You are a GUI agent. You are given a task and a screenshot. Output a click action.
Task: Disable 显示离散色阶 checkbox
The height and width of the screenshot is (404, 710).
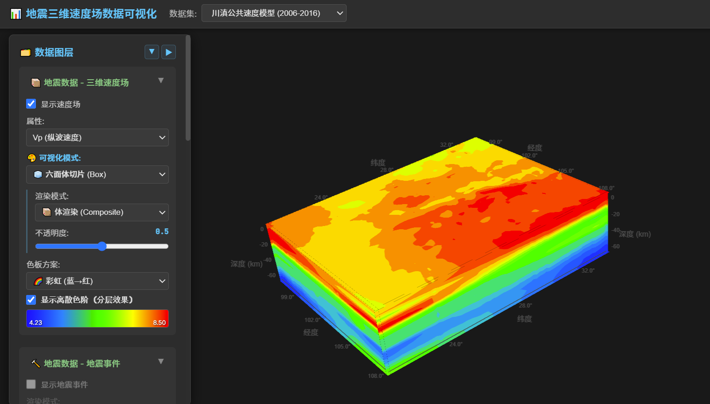(31, 300)
